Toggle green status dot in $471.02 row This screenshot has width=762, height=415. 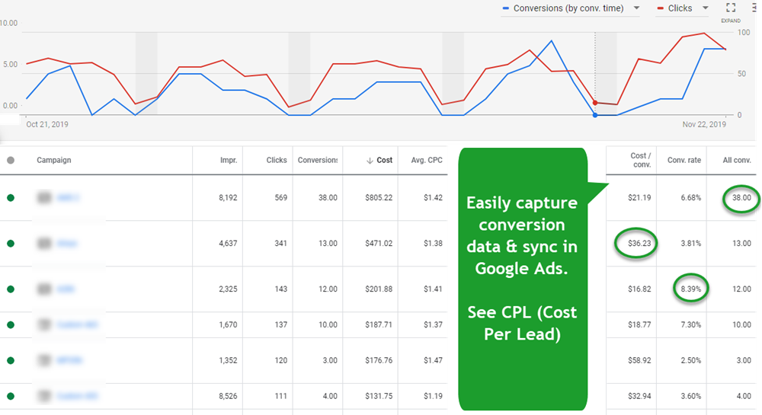click(11, 243)
